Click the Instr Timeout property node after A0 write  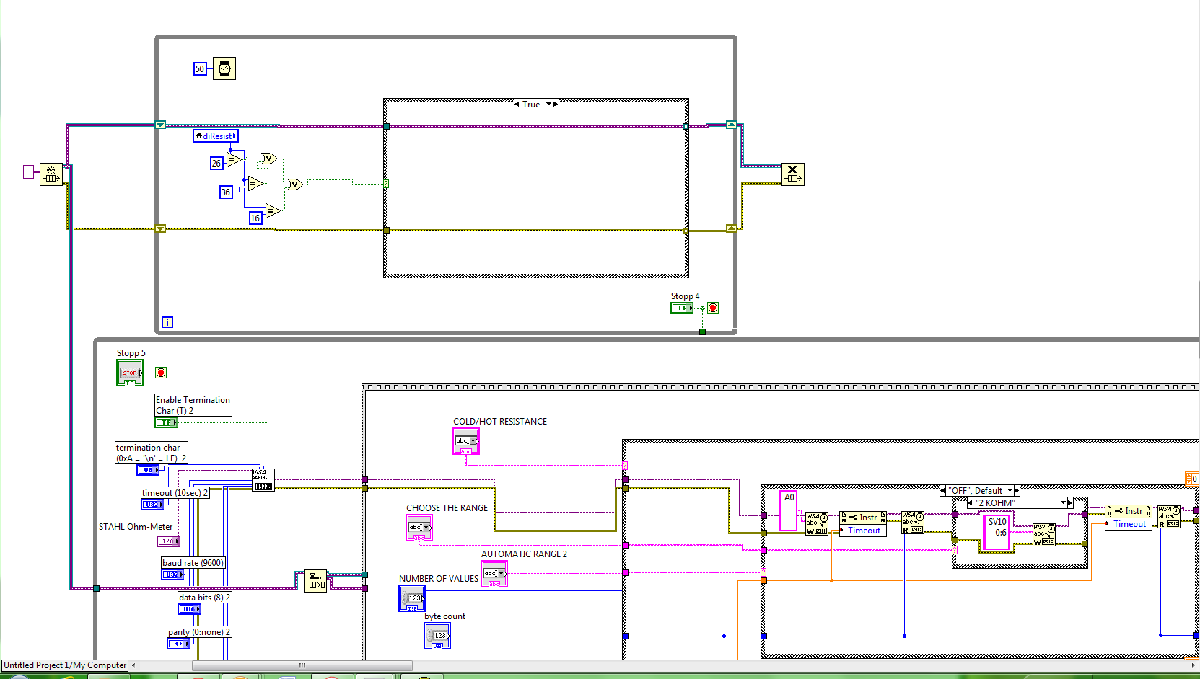(x=863, y=524)
